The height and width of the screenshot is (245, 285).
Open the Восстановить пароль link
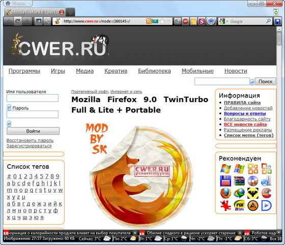point(30,140)
